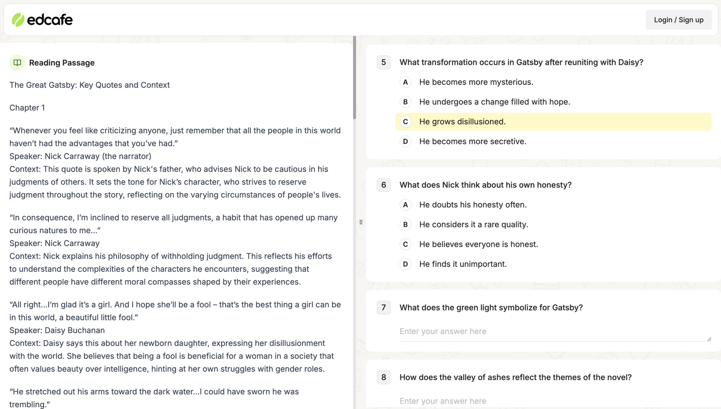This screenshot has height=409, width=721.
Task: Click the Reading Passage book icon
Action: click(x=17, y=63)
